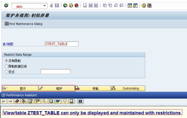
Task: Click the greyed person-with-hand icon
Action: pyautogui.click(x=45, y=101)
